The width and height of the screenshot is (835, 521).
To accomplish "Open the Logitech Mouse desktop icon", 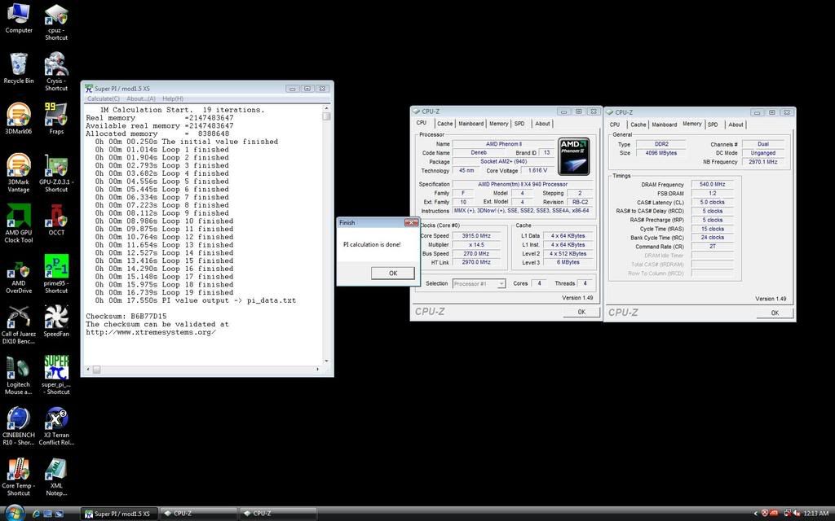I will pos(19,376).
